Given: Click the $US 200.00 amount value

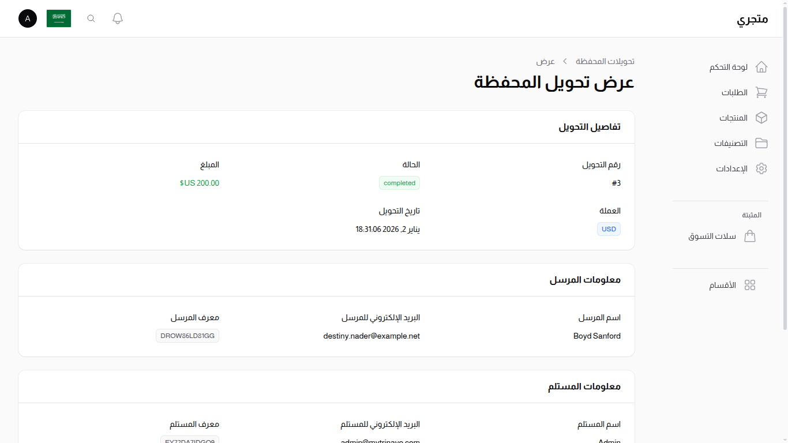Looking at the screenshot, I should [x=199, y=183].
